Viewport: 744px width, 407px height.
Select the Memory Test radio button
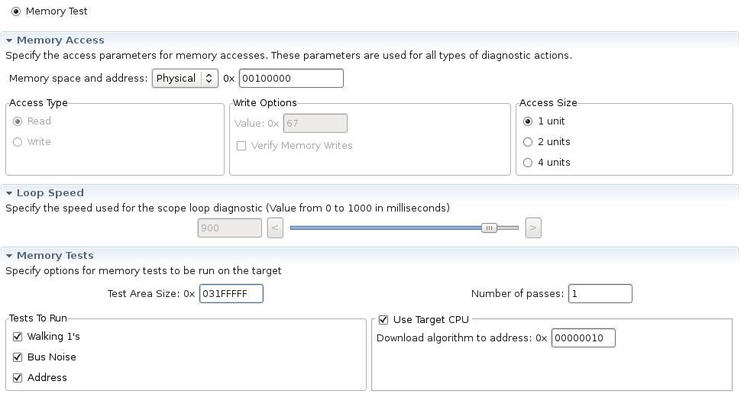click(16, 11)
